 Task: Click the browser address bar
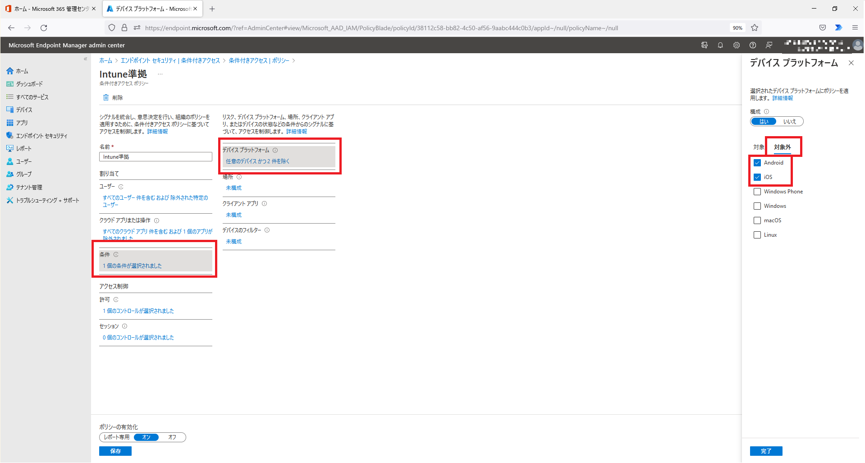click(x=433, y=28)
